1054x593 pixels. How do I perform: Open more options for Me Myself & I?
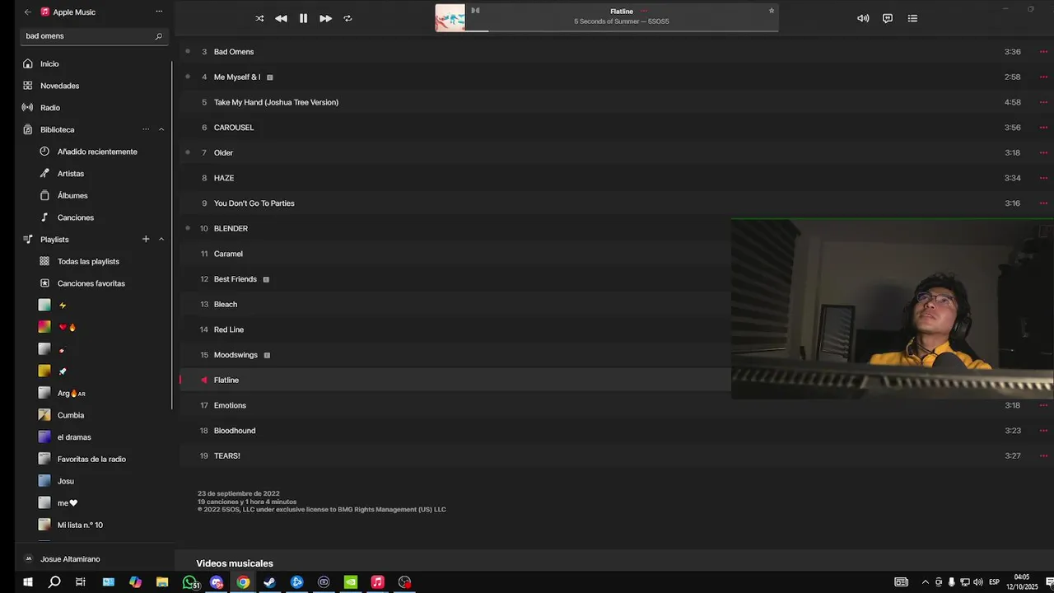coord(1043,77)
